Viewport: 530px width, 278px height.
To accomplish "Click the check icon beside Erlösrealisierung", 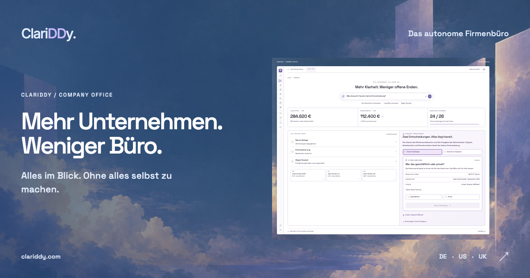I will click(x=292, y=151).
